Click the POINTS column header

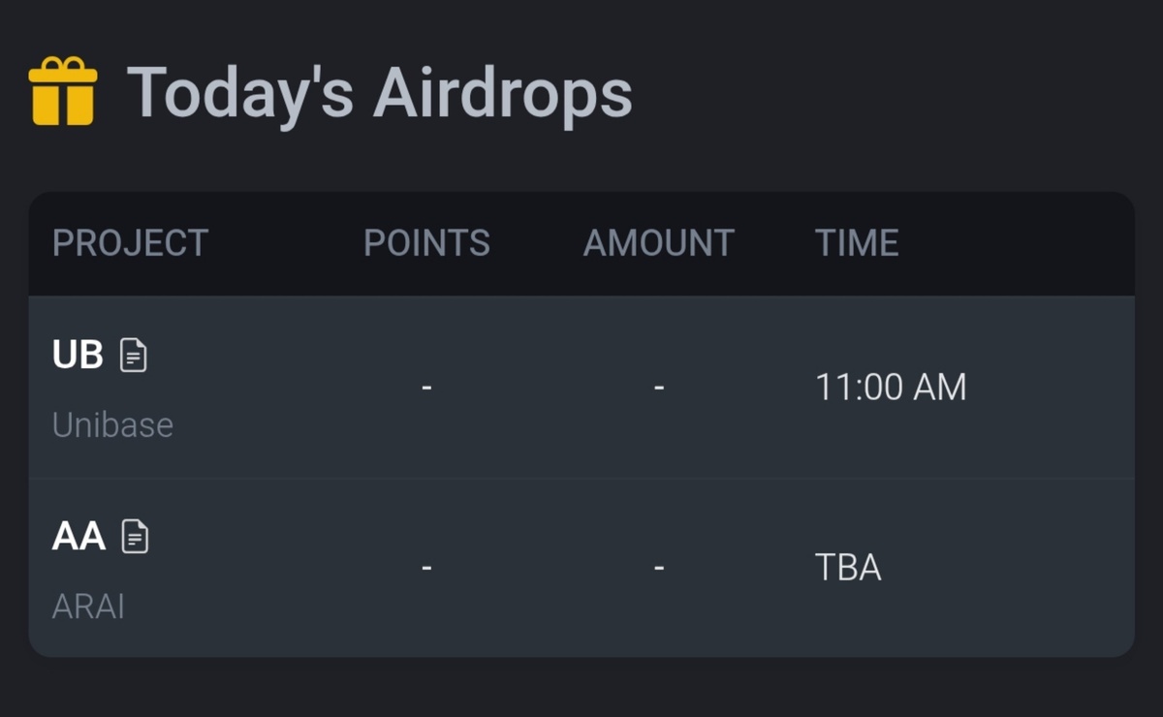[x=426, y=243]
